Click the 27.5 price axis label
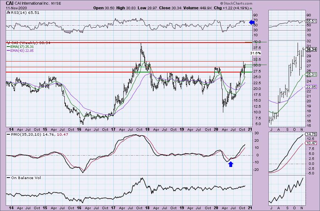 point(257,71)
